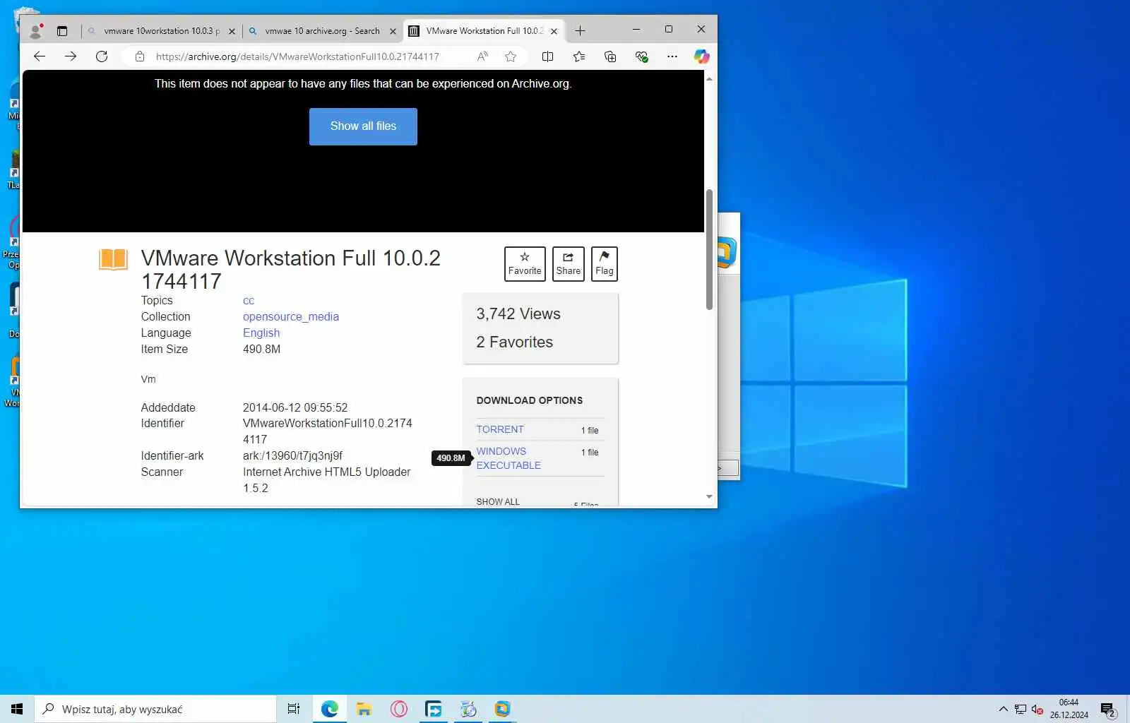Download the WINDOWS EXECUTABLE file

pos(509,458)
